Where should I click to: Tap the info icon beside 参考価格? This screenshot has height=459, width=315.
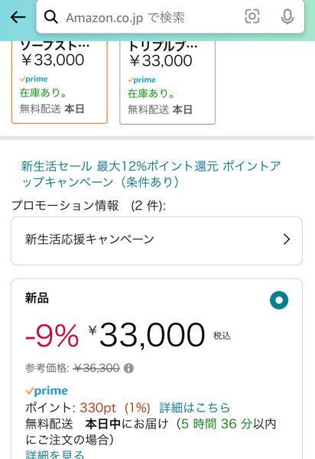tap(128, 368)
